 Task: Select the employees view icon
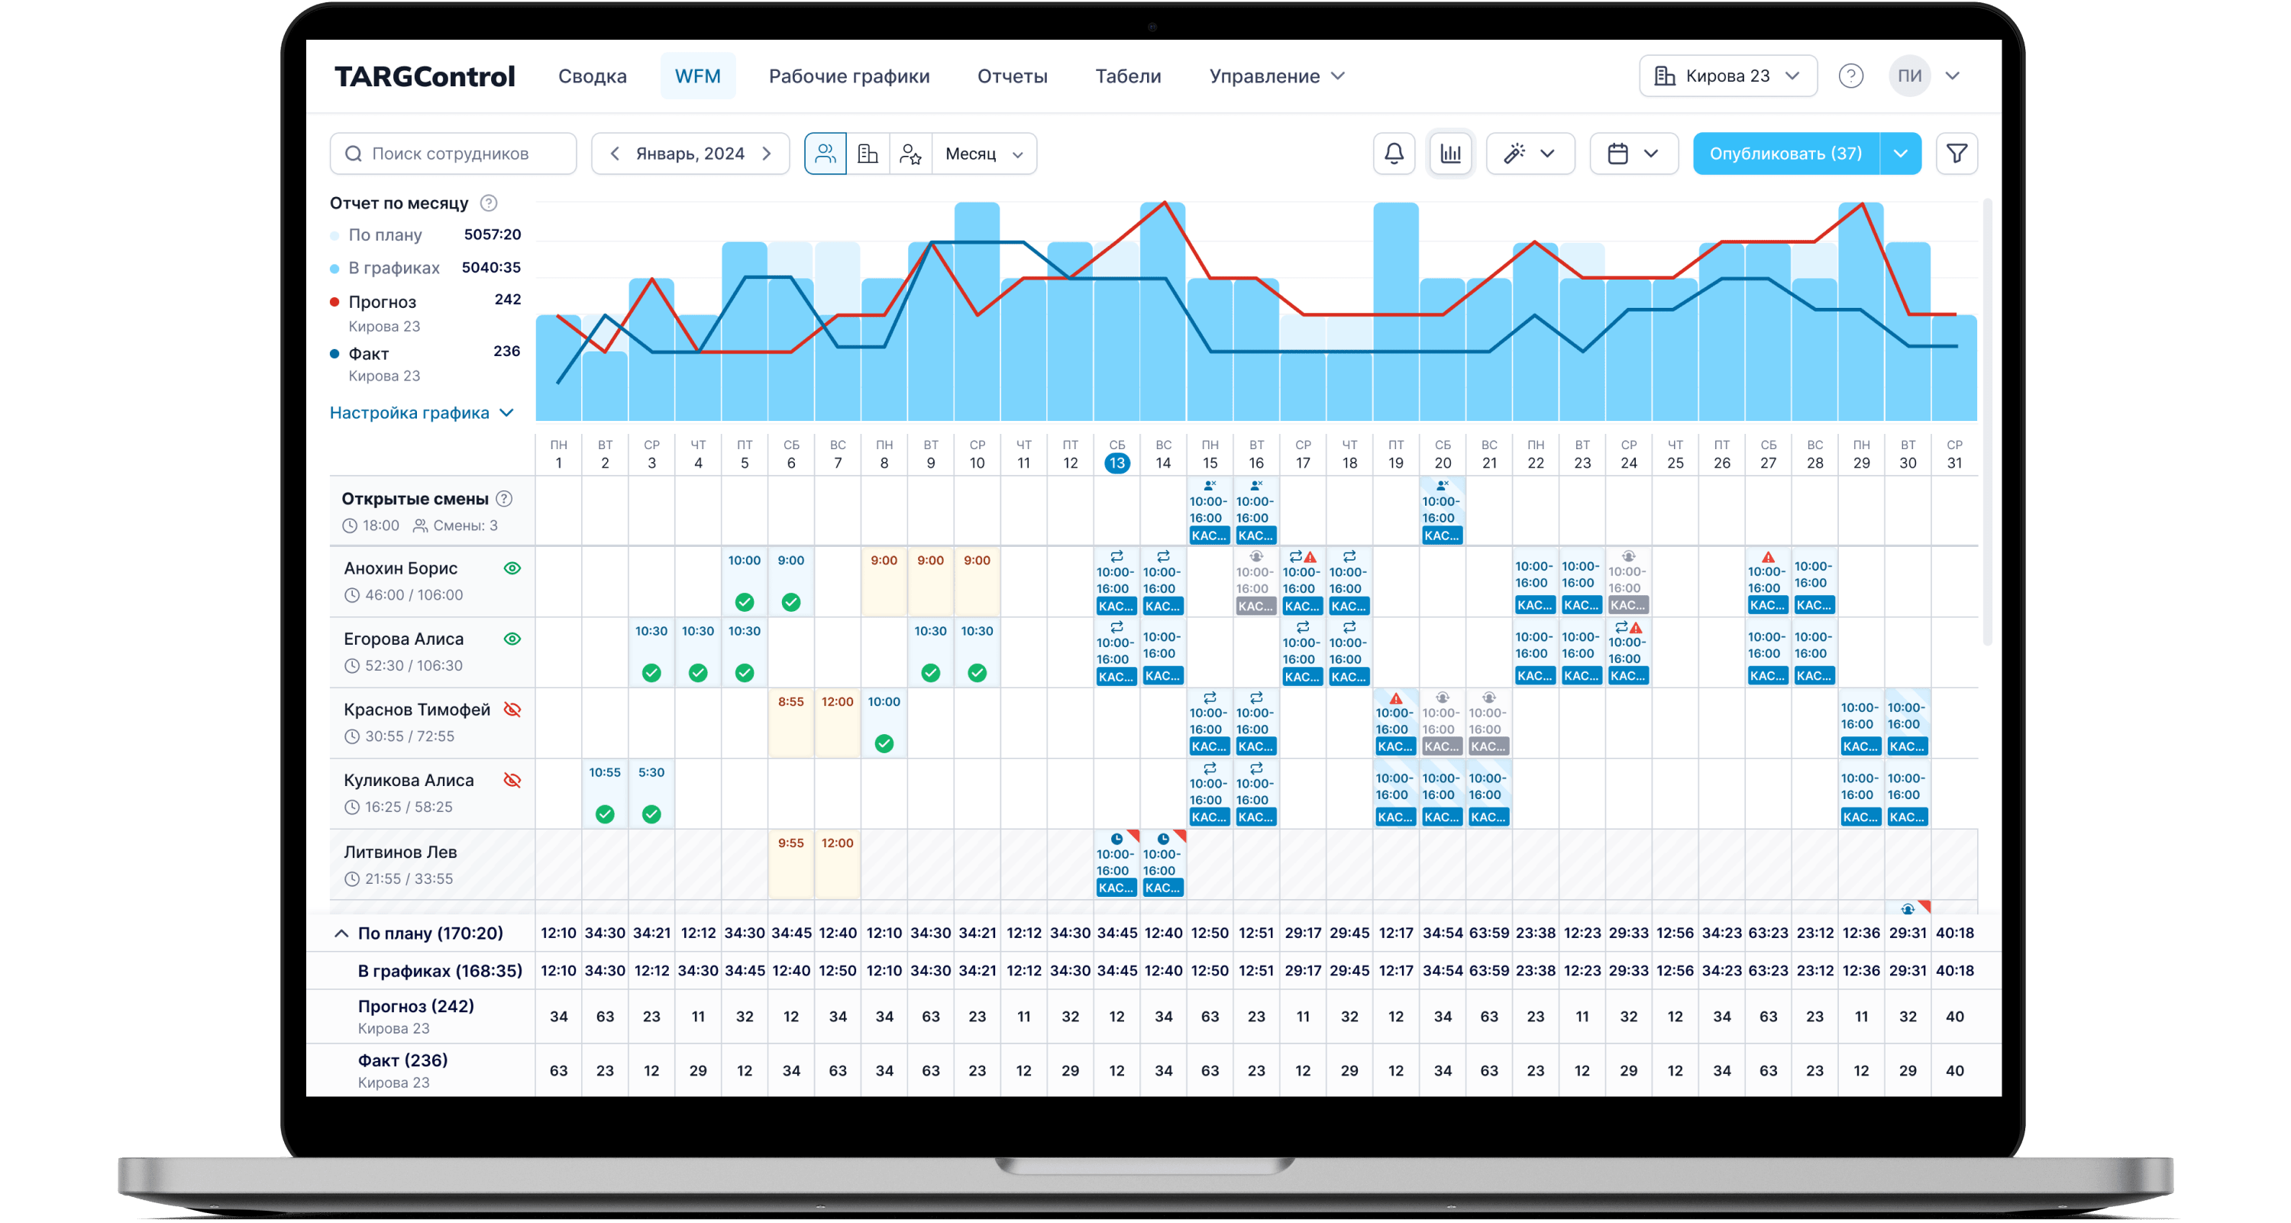(826, 154)
